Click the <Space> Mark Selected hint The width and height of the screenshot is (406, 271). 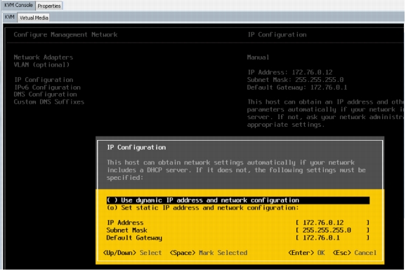coord(209,253)
